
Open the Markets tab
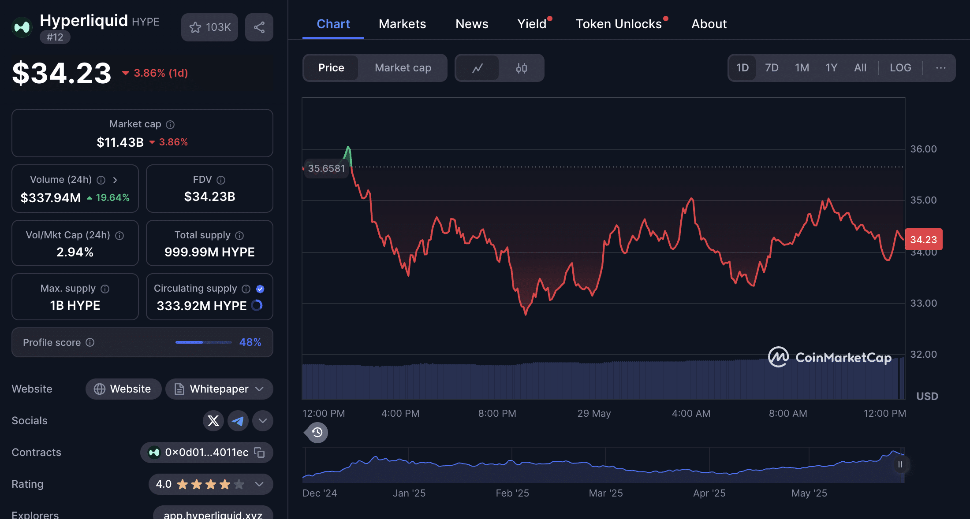402,24
